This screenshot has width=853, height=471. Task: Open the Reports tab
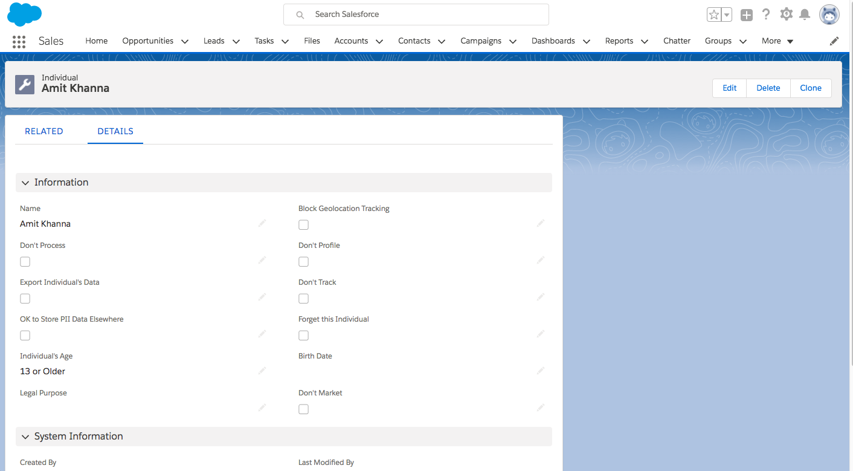click(x=619, y=41)
